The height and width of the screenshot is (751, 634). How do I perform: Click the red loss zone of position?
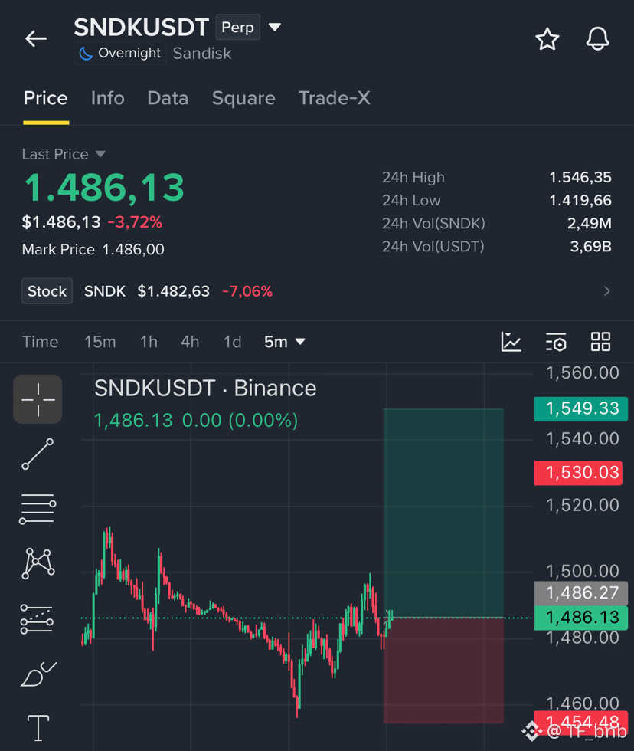click(x=443, y=671)
